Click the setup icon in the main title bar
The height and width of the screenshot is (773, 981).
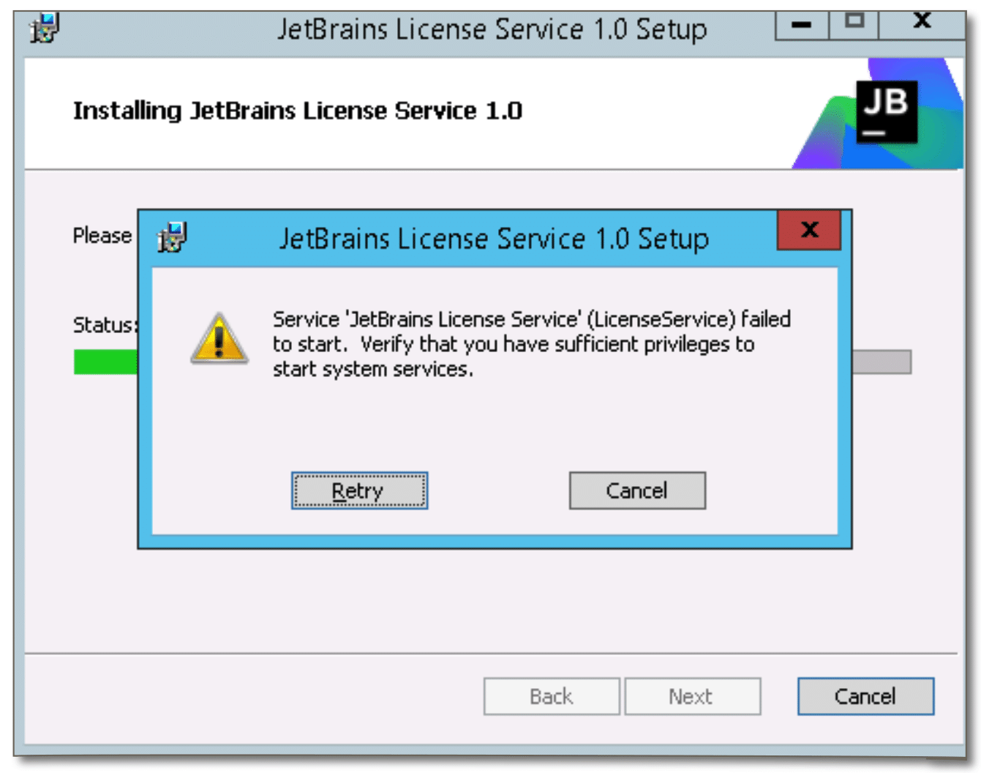[x=44, y=28]
